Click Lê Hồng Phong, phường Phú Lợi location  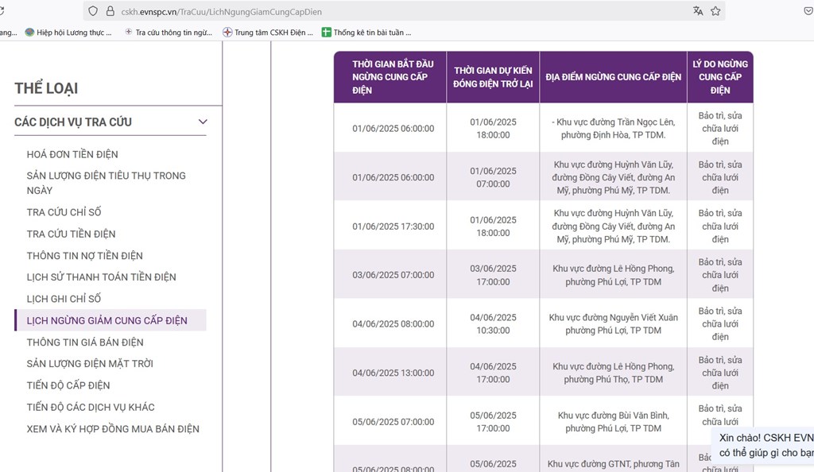pos(613,275)
